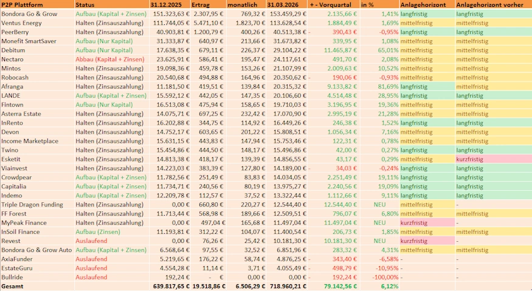Click the 'Viainvest' platform cell
This screenshot has height=291, width=532.
37,168
